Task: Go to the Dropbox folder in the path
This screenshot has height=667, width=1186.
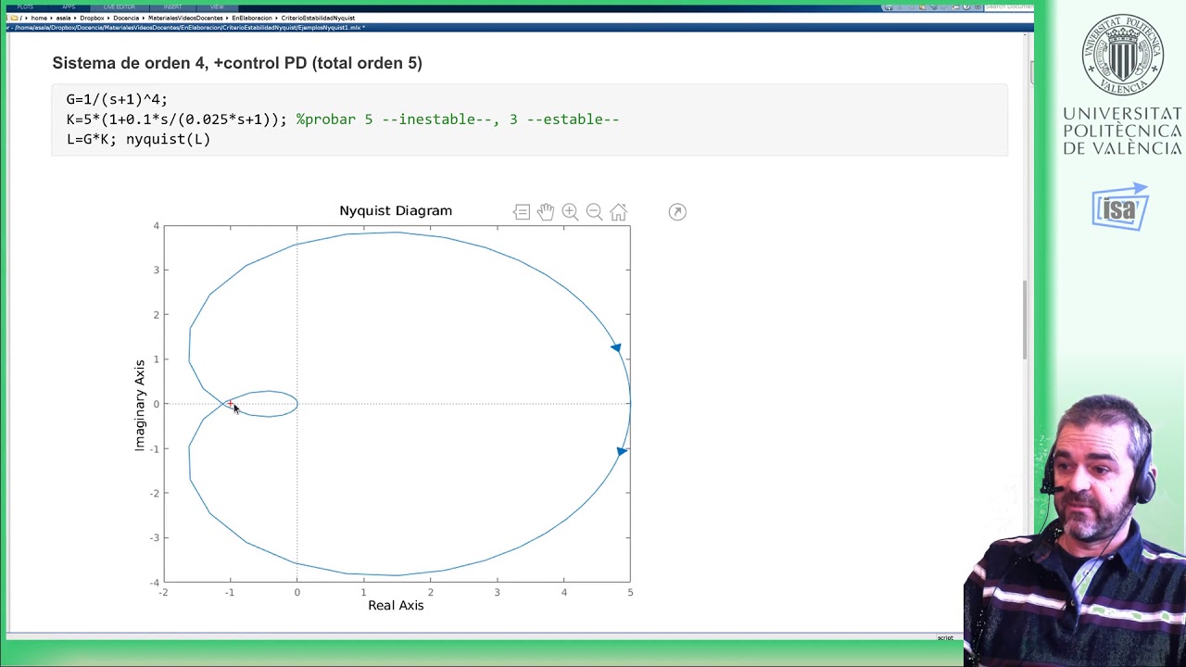Action: click(93, 18)
